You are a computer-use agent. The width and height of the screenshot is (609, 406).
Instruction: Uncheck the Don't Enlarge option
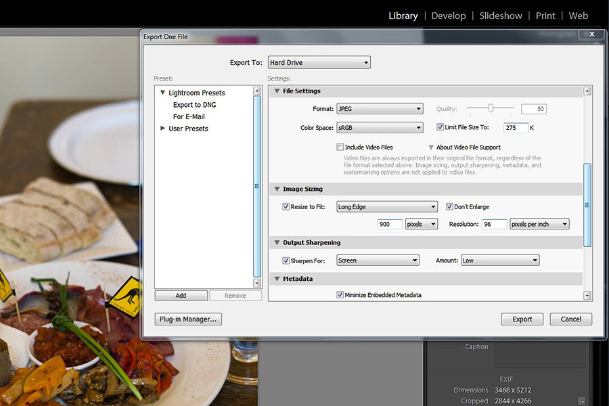click(x=450, y=207)
